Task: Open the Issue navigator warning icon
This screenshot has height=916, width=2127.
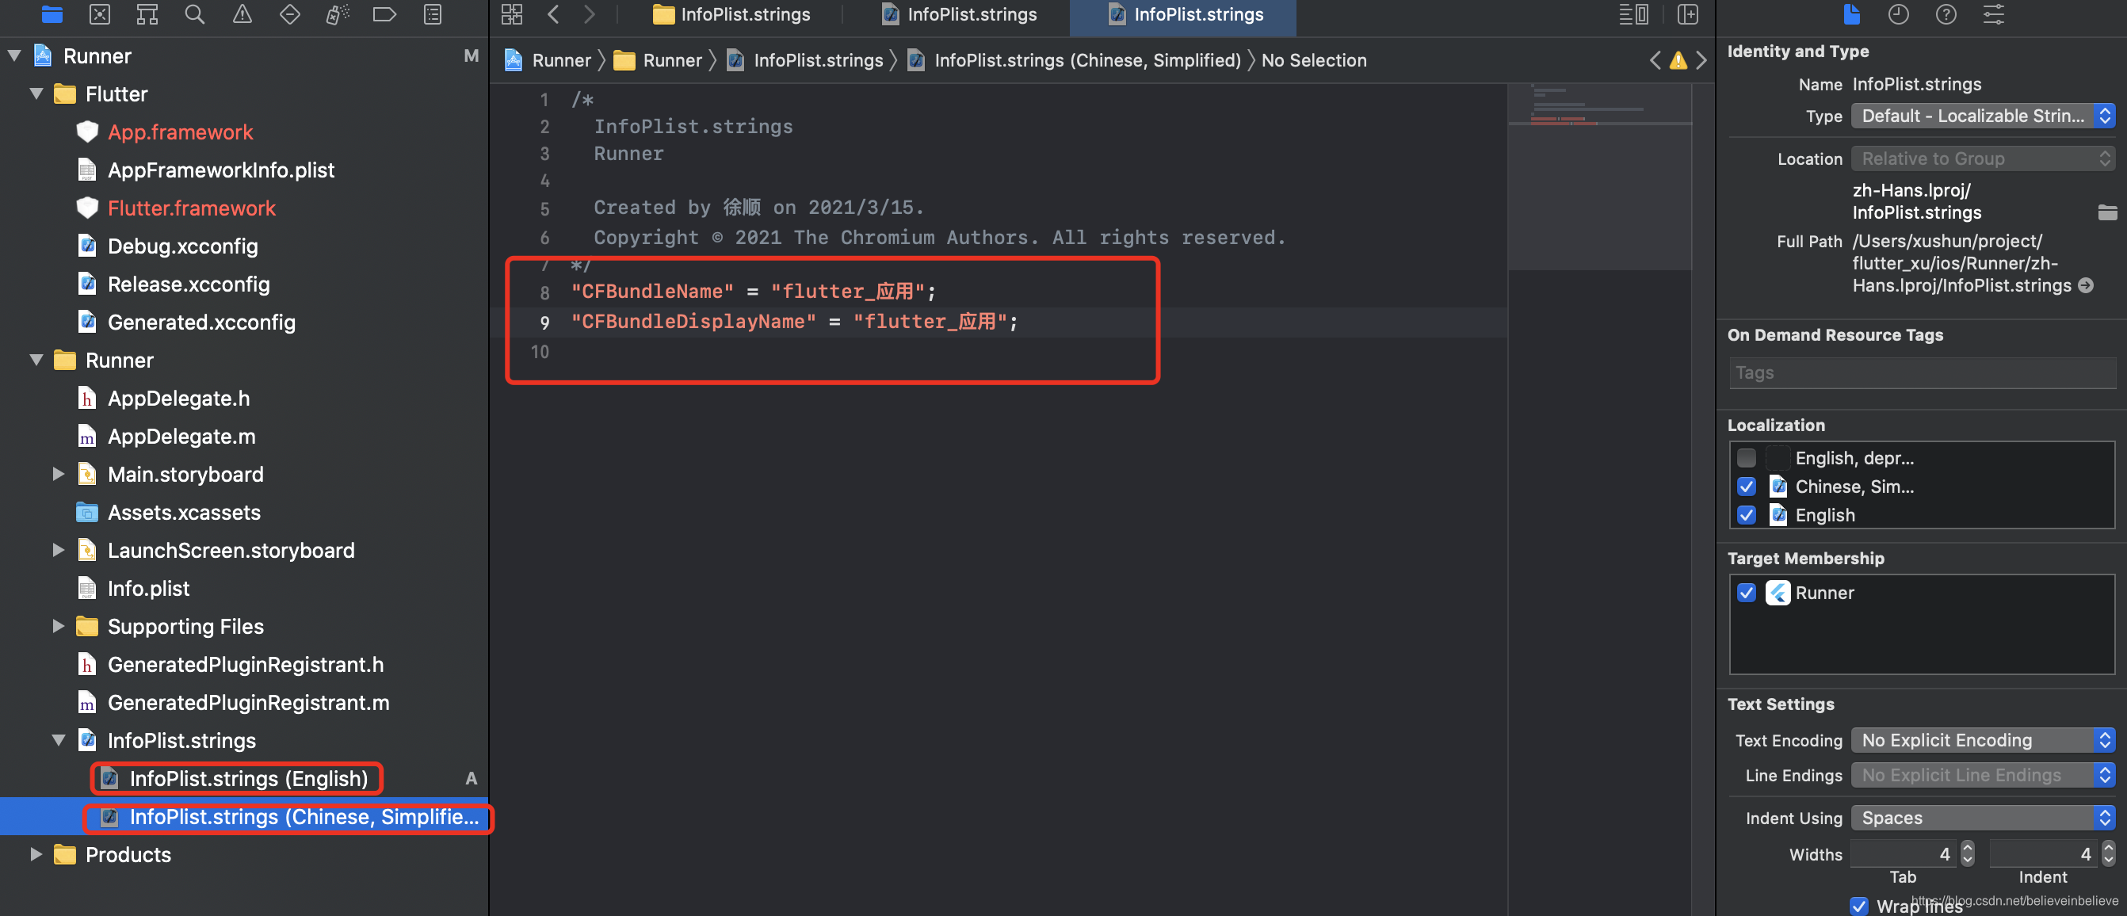Action: point(242,14)
